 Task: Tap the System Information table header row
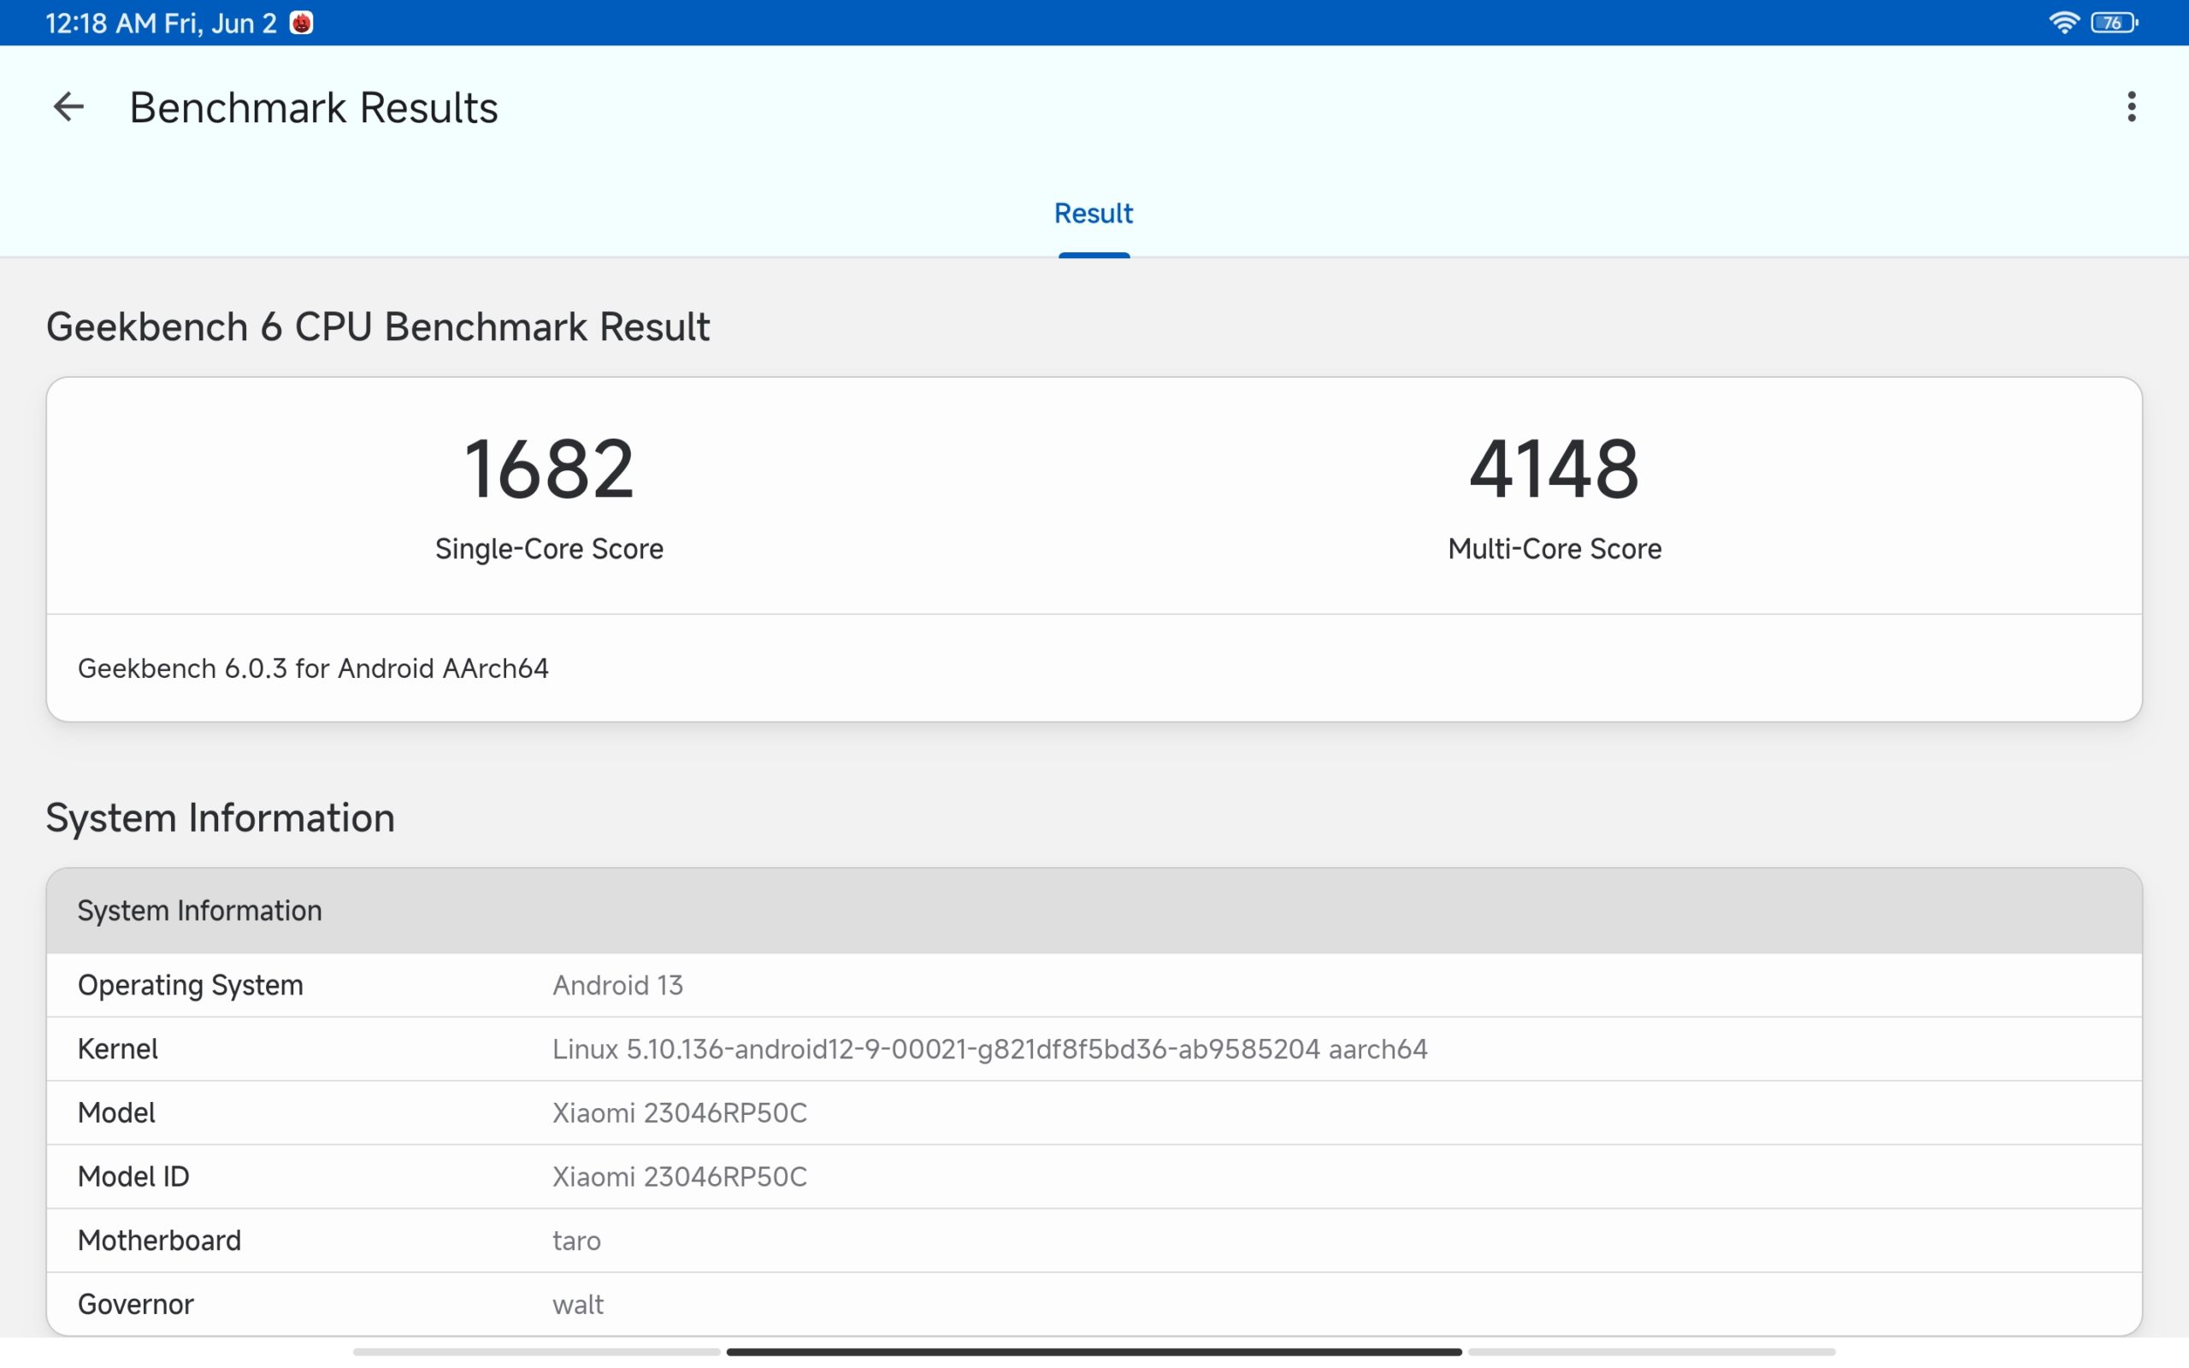pos(1094,911)
